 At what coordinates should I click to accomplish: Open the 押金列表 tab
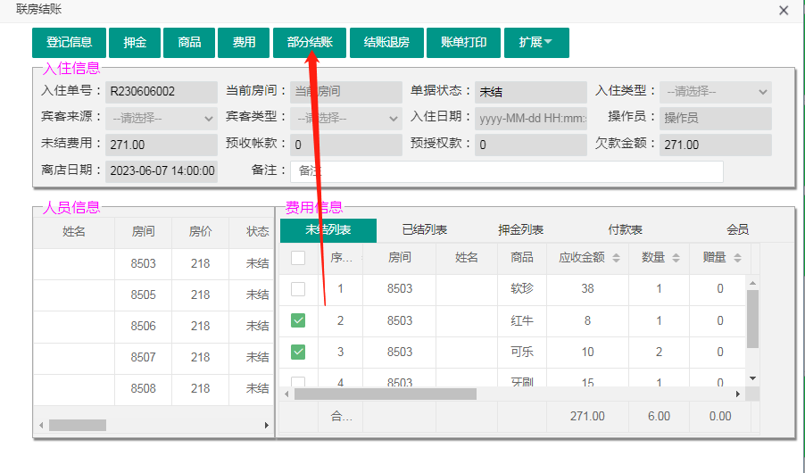point(520,230)
